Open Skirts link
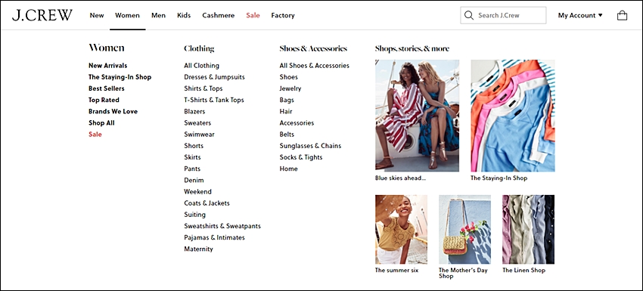The image size is (643, 291). (x=192, y=157)
